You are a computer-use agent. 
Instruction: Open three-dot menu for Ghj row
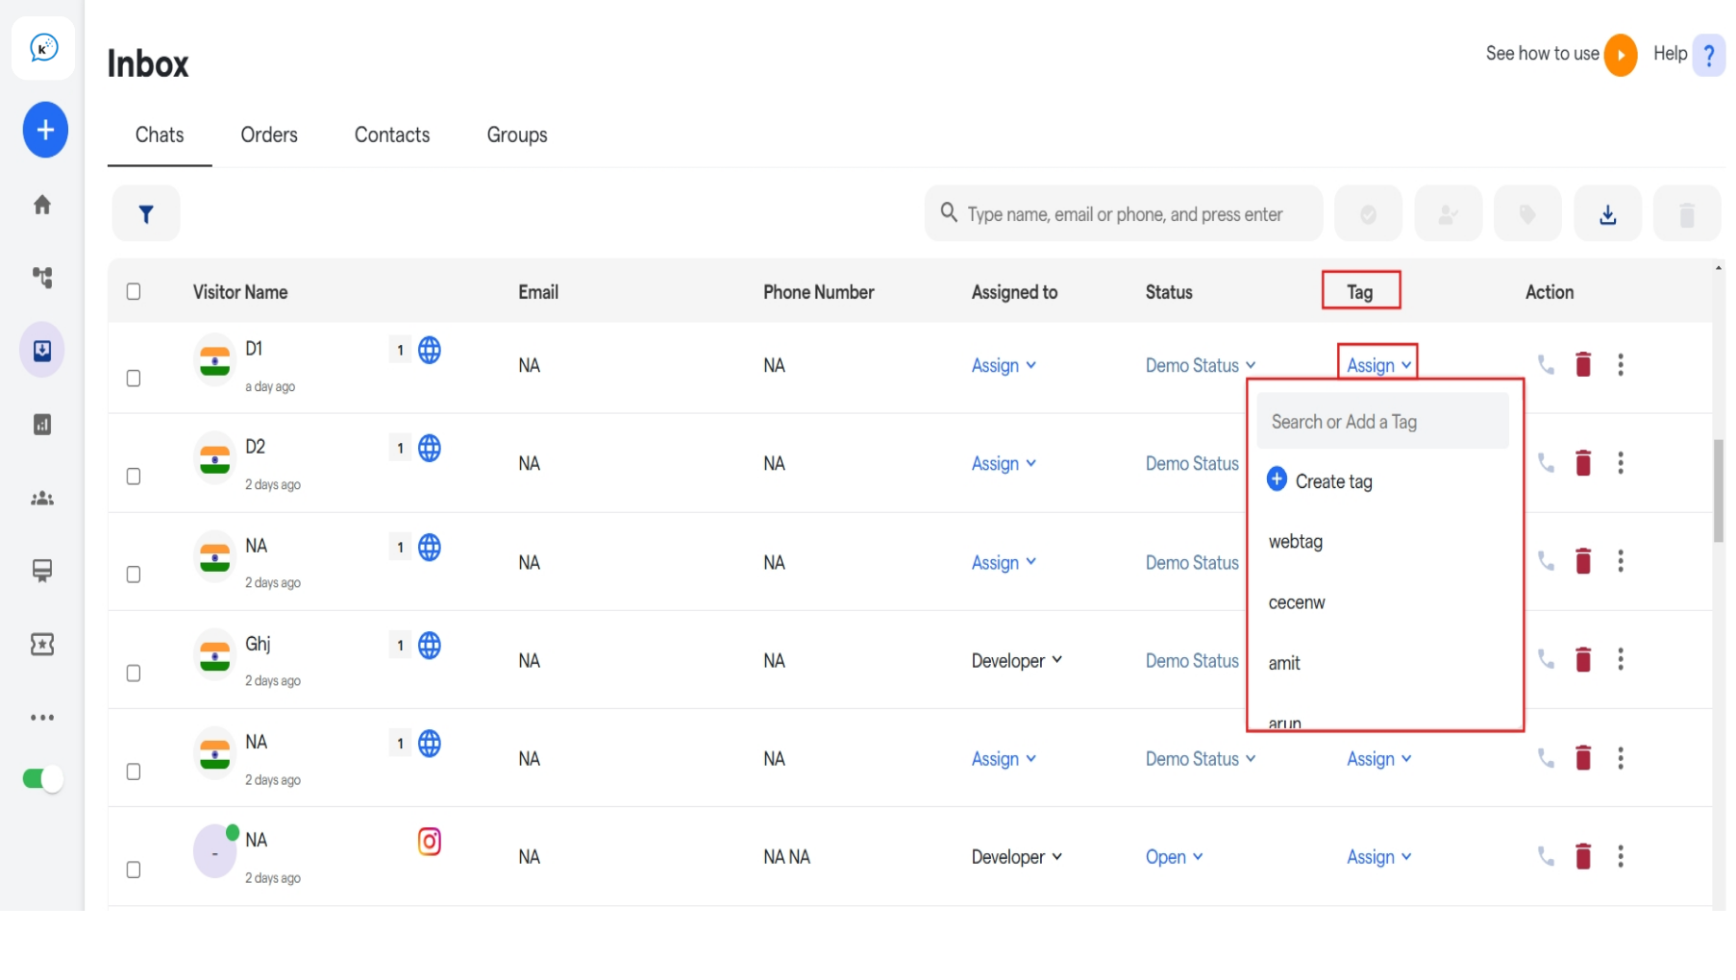click(x=1621, y=659)
